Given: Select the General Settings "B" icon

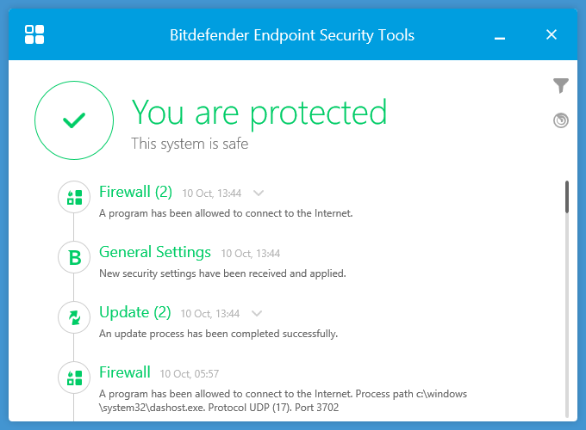Looking at the screenshot, I should point(74,257).
